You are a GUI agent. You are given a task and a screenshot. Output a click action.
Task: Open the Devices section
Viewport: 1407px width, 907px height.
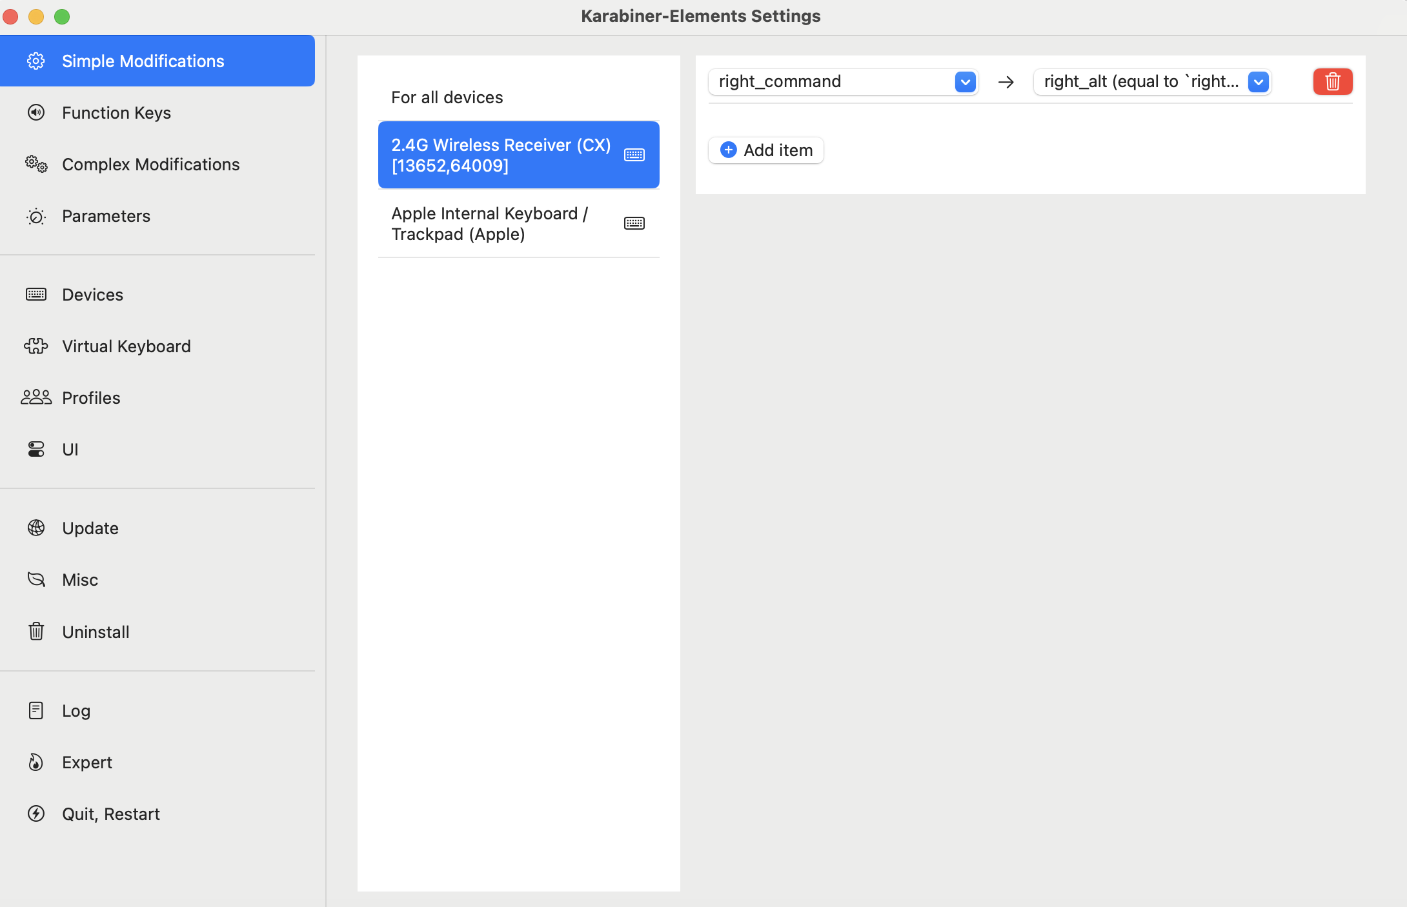click(x=92, y=295)
